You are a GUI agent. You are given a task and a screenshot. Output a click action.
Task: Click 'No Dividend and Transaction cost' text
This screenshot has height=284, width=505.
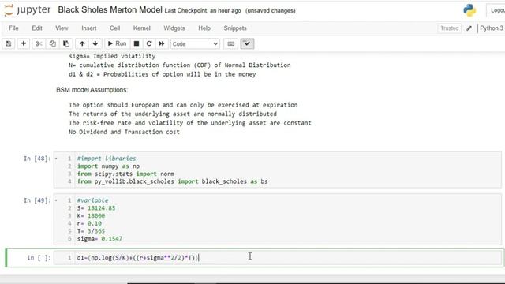click(125, 132)
